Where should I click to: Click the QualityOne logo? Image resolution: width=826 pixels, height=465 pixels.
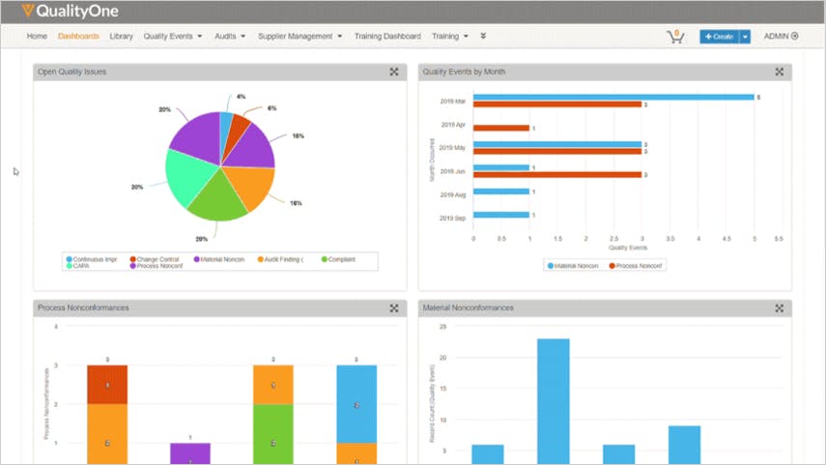70,11
